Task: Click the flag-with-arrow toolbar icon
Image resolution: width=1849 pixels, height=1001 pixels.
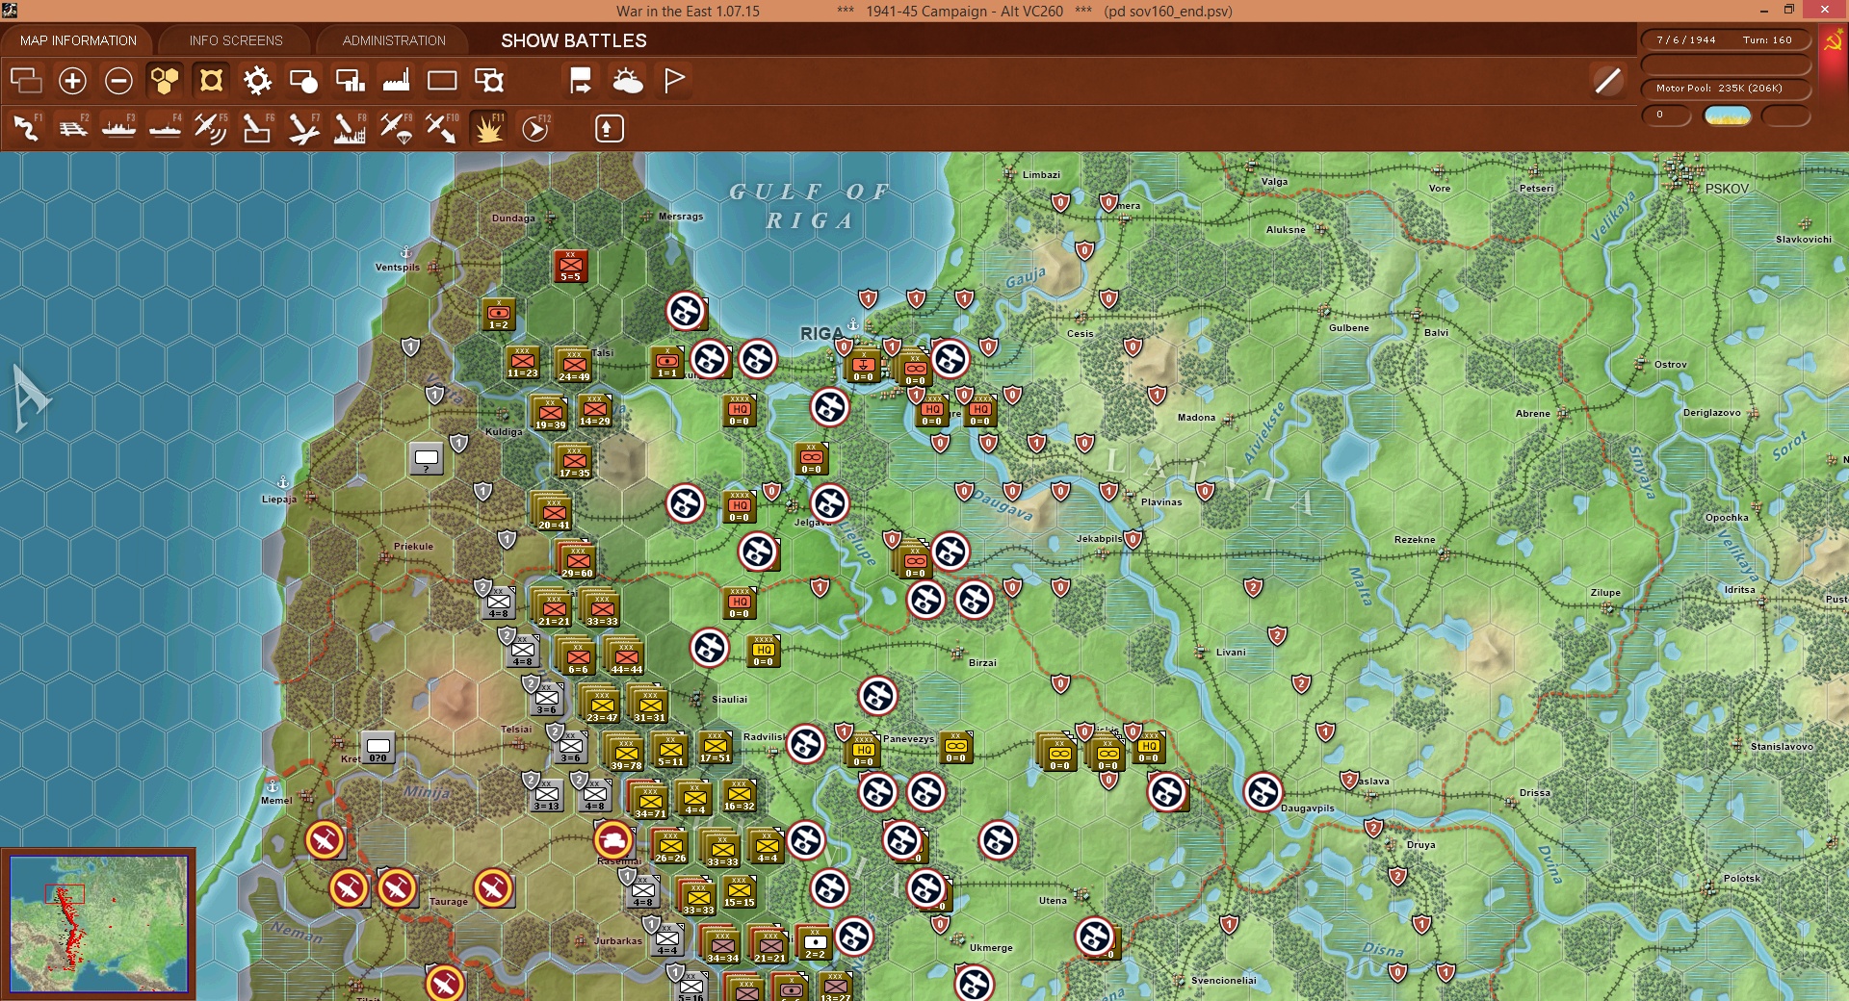Action: (x=581, y=81)
